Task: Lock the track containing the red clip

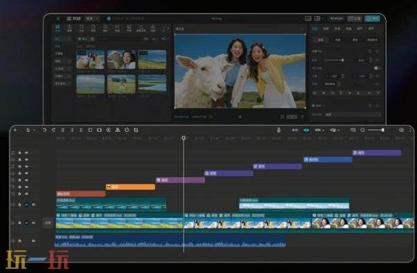Action: pos(19,194)
